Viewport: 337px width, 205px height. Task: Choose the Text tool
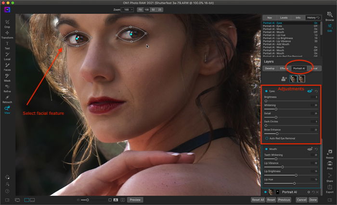pos(7,45)
